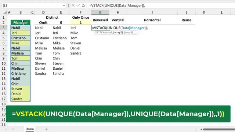Select cell B15 containing Steven

click(21, 89)
